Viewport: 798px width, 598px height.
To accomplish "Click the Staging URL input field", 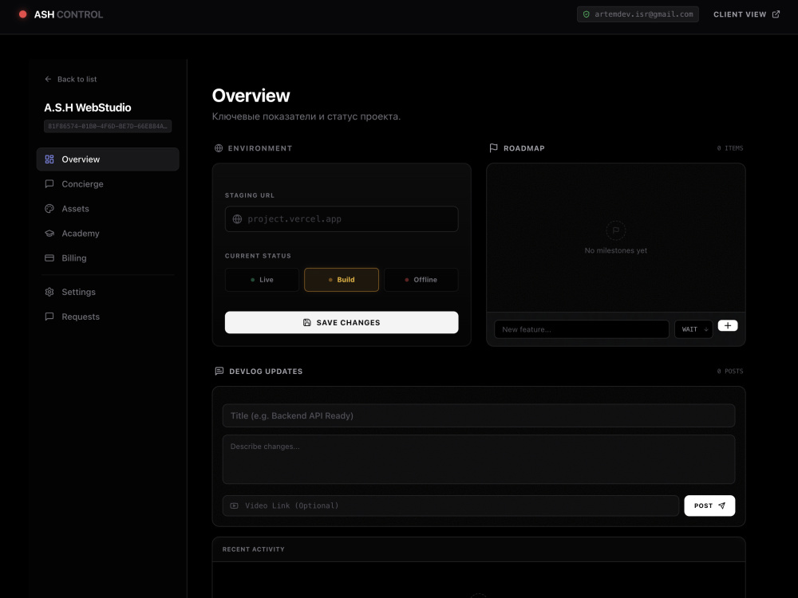I will click(342, 219).
